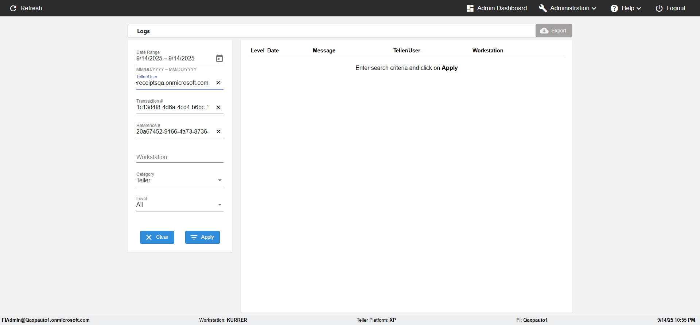Click the FiAdmin email in status bar
Screen dimensions: 700x325
[46, 320]
